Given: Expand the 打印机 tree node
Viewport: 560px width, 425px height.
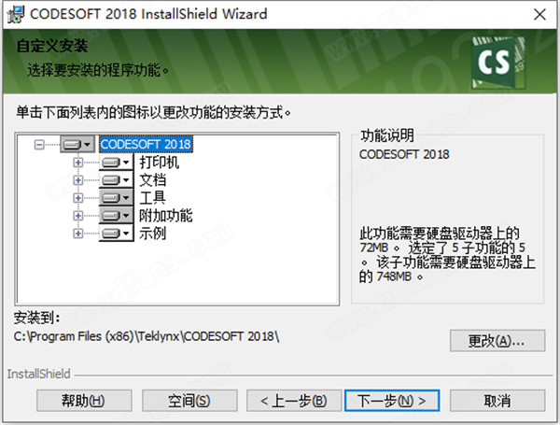Looking at the screenshot, I should [x=77, y=163].
